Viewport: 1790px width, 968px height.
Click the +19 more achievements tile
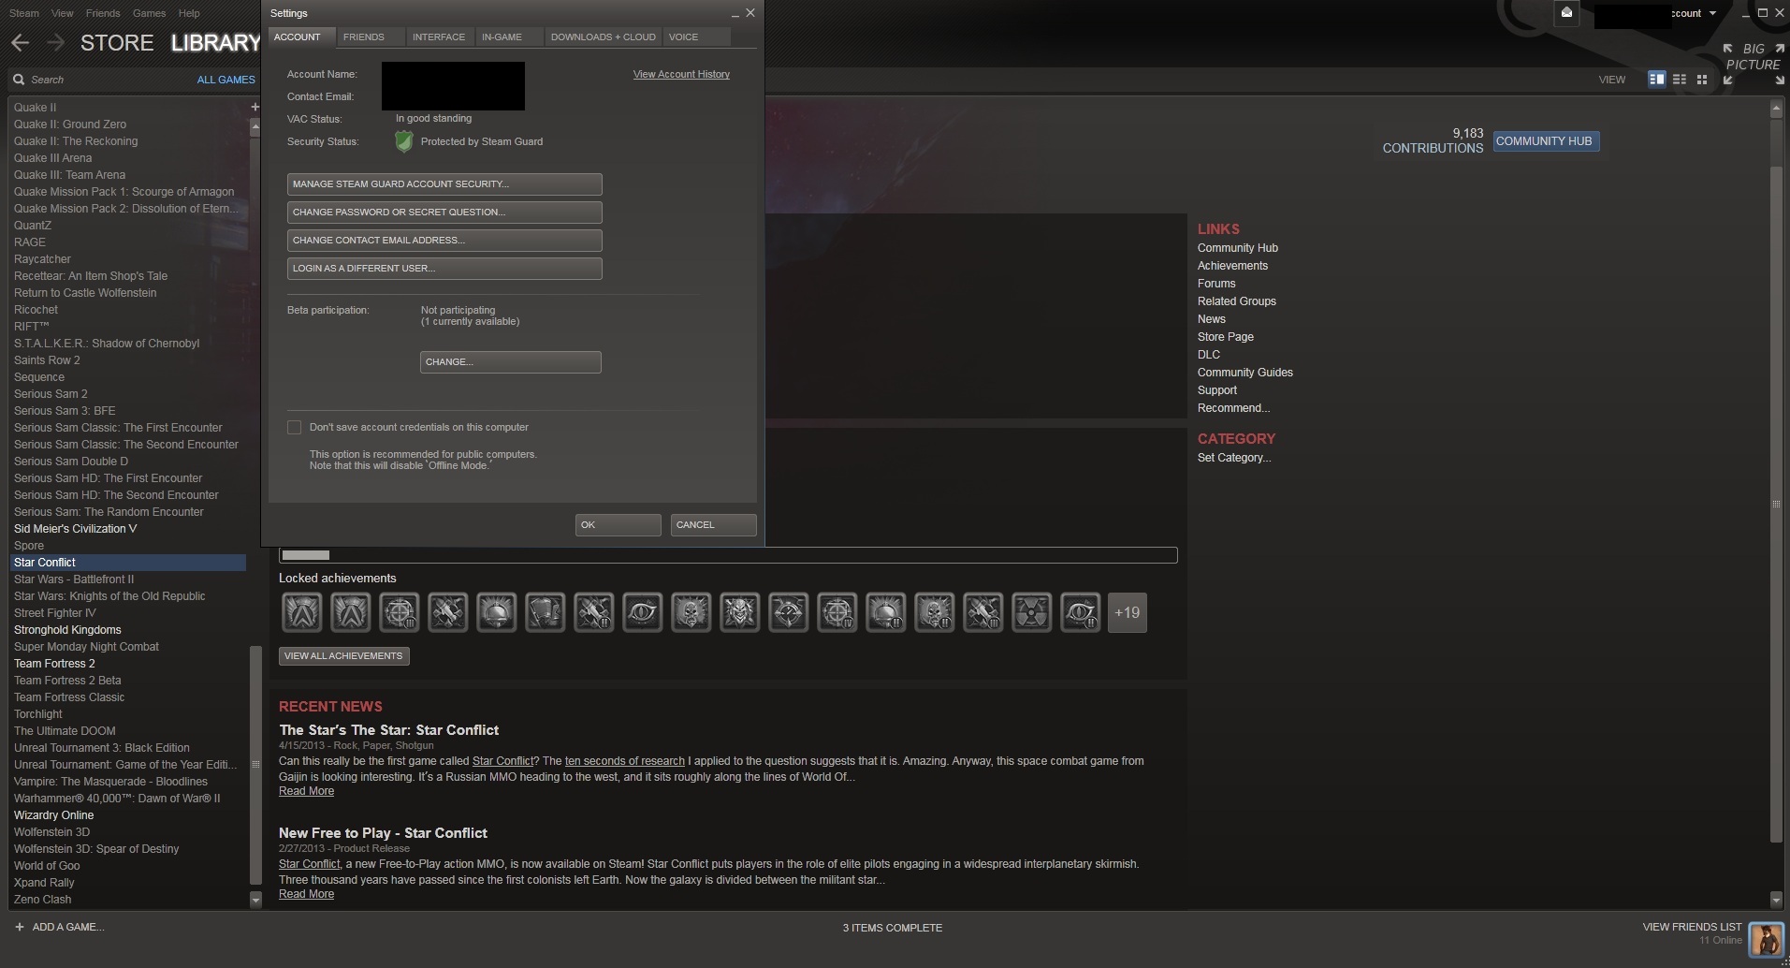coord(1127,612)
